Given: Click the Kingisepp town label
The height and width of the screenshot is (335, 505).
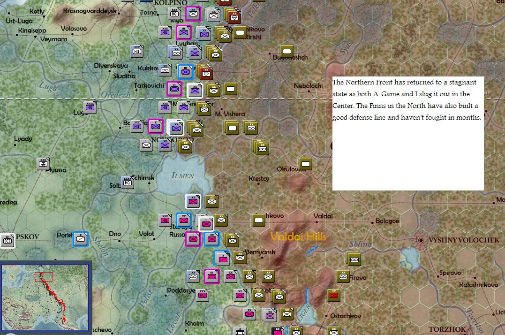Looking at the screenshot, I should pos(32,30).
